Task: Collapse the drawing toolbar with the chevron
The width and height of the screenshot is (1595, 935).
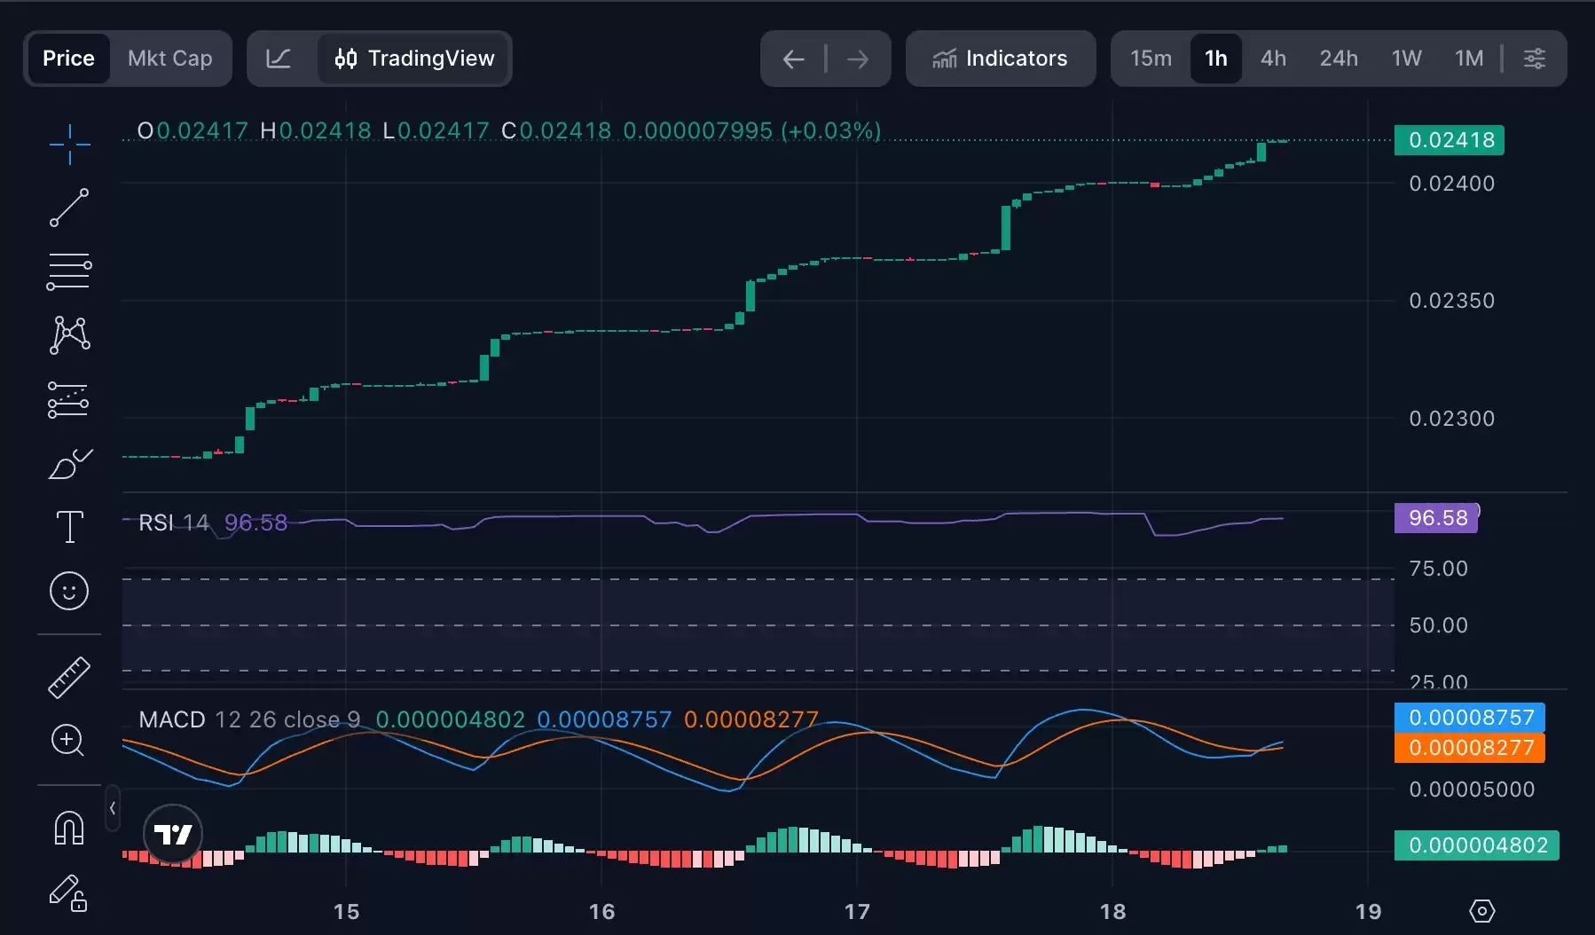Action: [113, 808]
